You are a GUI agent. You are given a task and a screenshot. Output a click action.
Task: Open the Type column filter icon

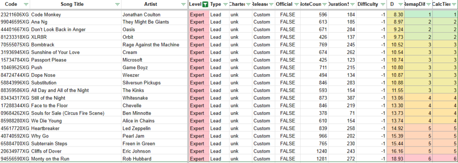(225, 4)
